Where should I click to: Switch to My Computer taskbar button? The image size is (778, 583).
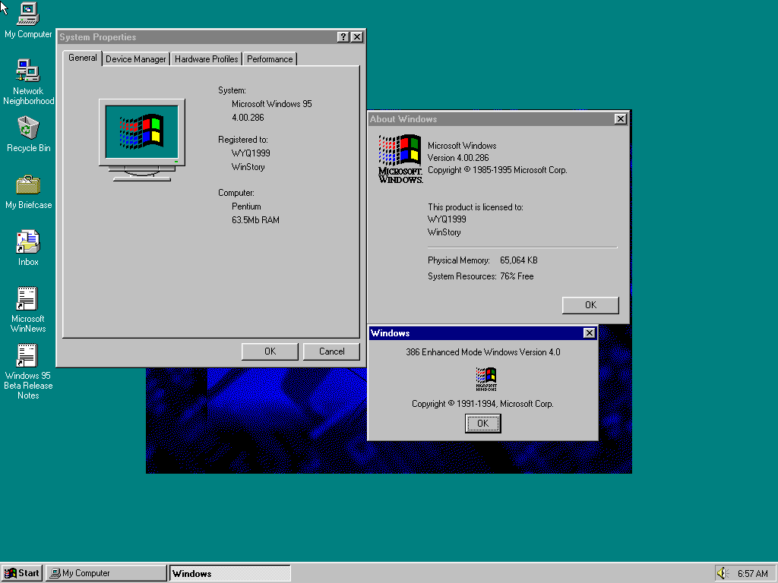coord(106,573)
